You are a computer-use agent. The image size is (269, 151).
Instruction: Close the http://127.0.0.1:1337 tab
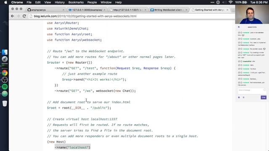click(x=145, y=10)
